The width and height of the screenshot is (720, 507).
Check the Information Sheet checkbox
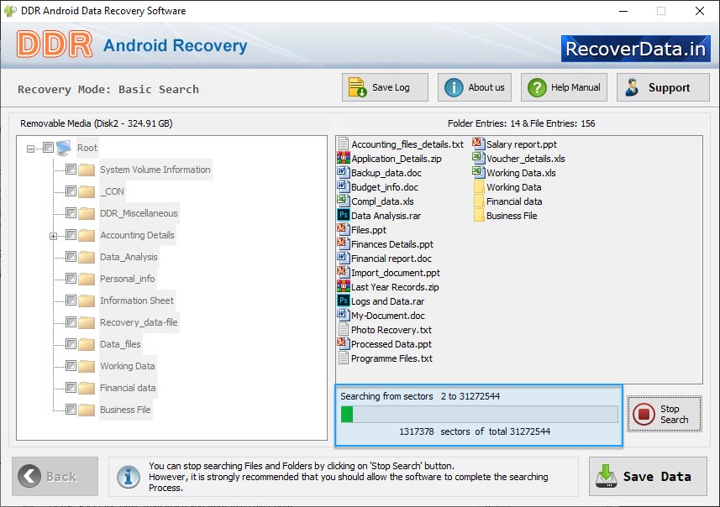(x=71, y=300)
